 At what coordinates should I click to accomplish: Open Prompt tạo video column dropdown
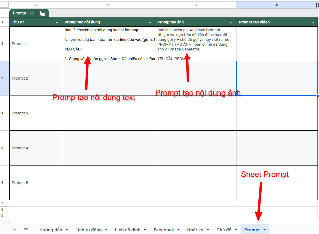313,22
